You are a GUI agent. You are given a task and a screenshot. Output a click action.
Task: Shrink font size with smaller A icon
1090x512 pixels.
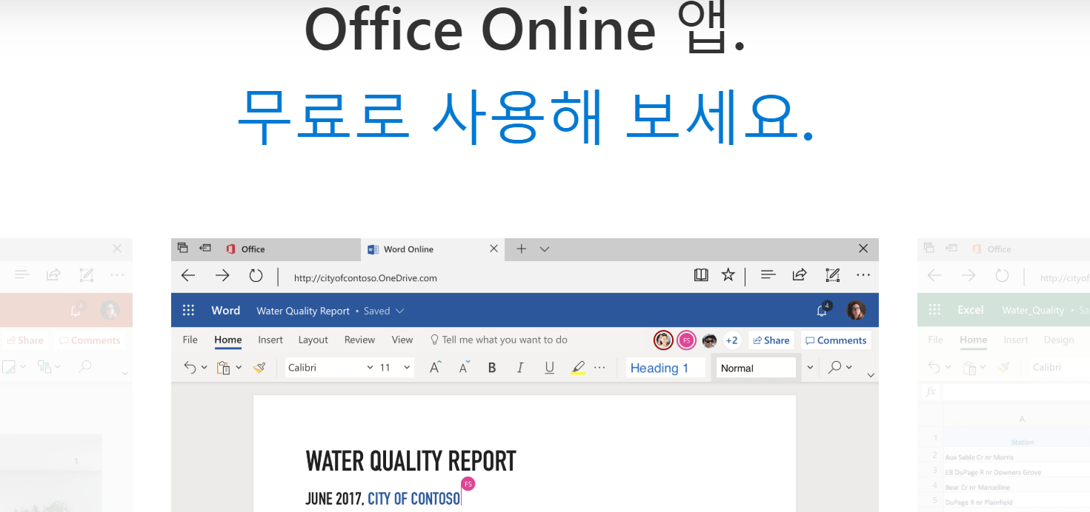tap(465, 367)
